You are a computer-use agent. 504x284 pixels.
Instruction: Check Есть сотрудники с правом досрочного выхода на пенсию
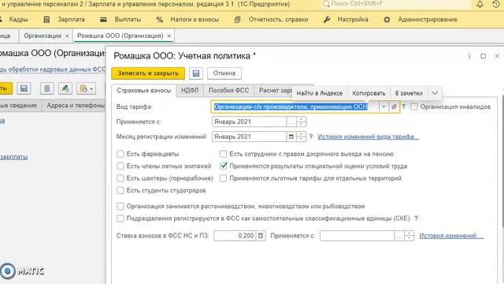pos(223,154)
